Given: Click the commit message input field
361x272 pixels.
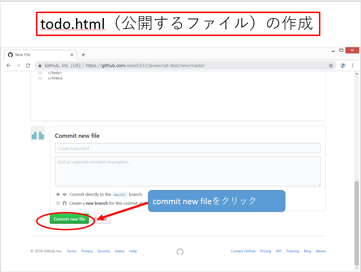Looking at the screenshot, I should pos(188,148).
